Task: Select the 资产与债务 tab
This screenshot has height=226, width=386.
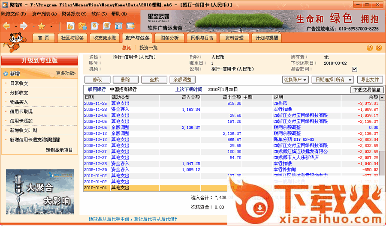Action: (x=137, y=38)
